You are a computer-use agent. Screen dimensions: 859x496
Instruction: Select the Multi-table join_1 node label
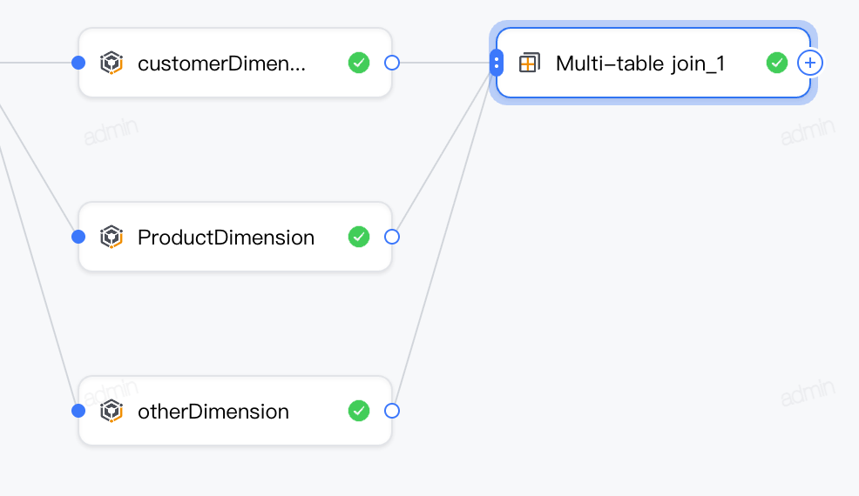[x=639, y=64]
